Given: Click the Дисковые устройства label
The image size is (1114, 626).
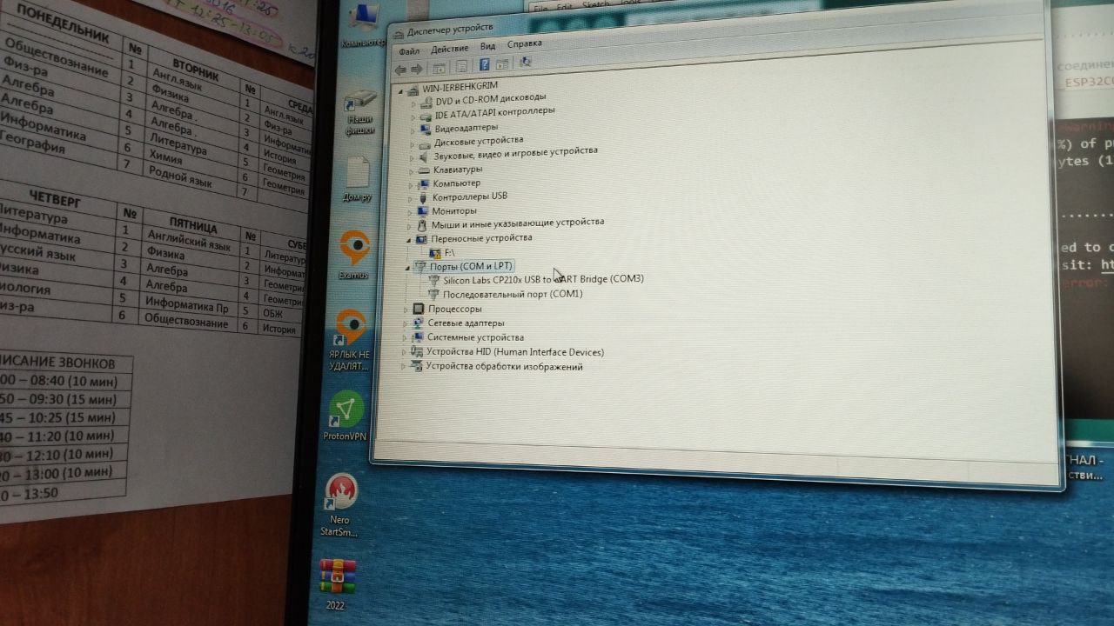Looking at the screenshot, I should pos(479,140).
